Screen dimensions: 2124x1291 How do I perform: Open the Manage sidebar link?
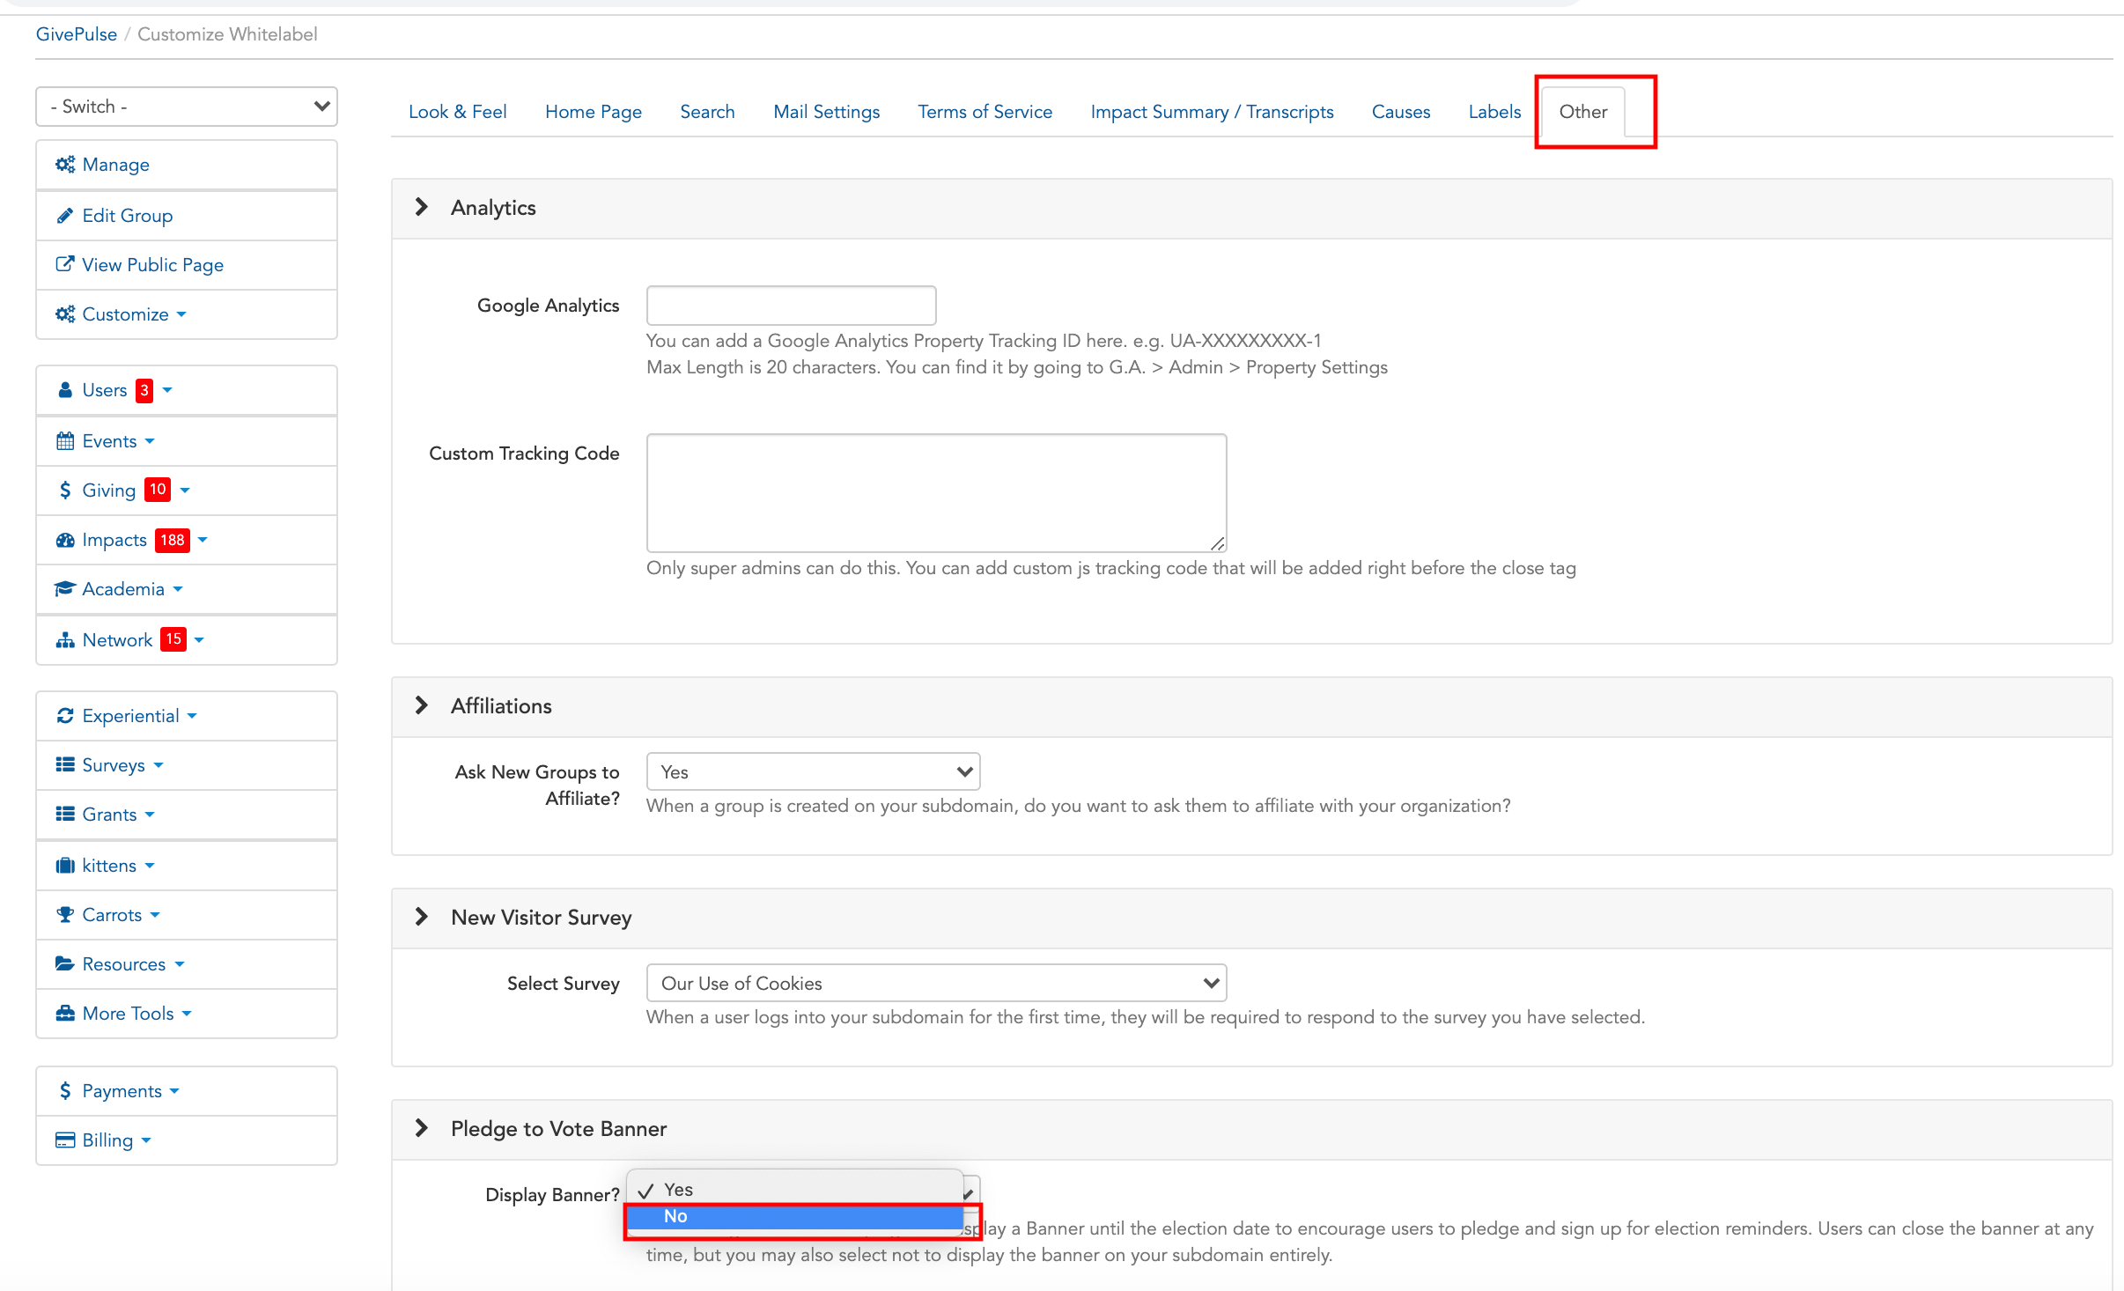click(x=187, y=165)
